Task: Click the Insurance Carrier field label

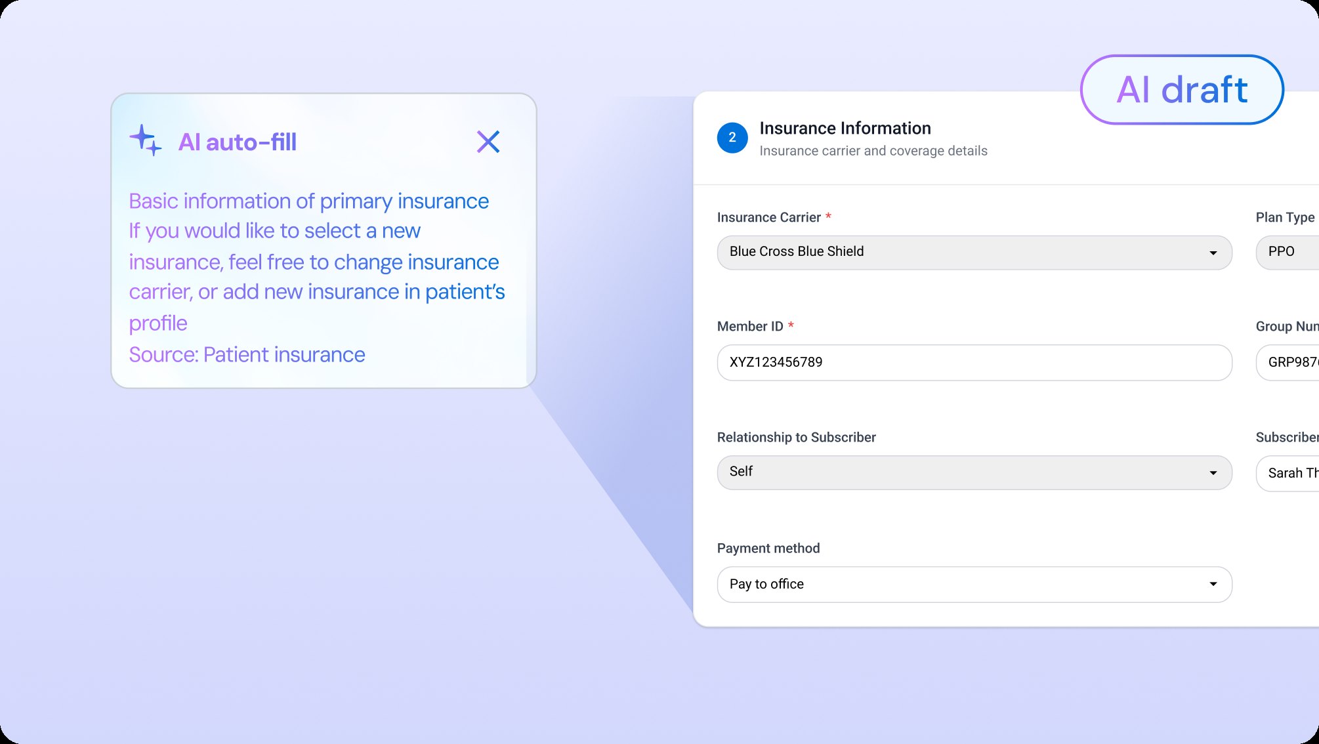Action: tap(769, 217)
